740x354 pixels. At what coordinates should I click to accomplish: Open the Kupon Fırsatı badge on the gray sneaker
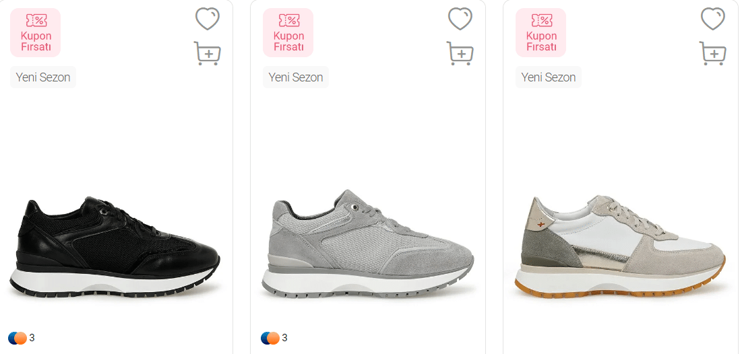pyautogui.click(x=288, y=32)
